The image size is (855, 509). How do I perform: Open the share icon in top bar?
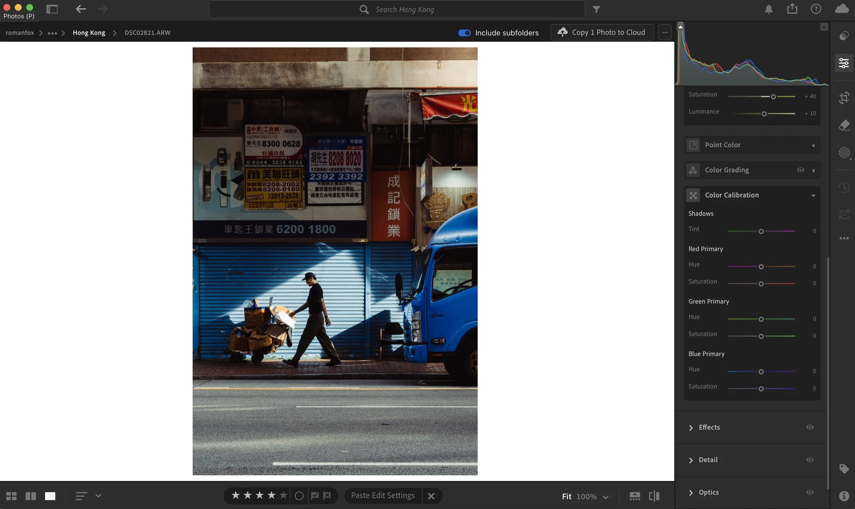tap(792, 9)
